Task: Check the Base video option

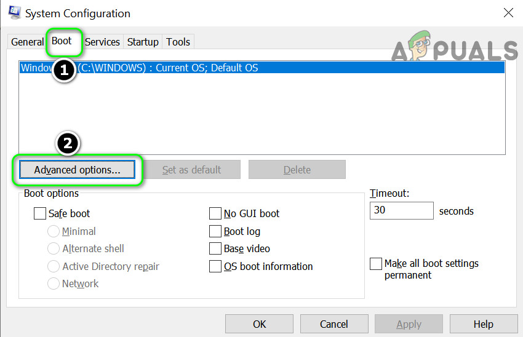Action: pos(215,249)
